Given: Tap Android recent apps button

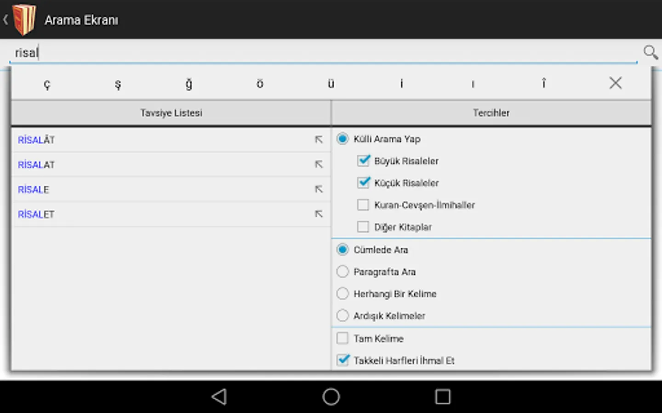Looking at the screenshot, I should click(443, 396).
